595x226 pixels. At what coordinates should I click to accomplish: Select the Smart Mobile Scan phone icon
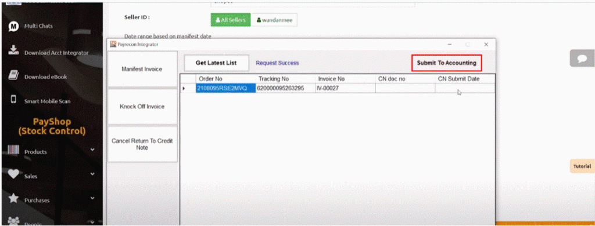pyautogui.click(x=13, y=100)
